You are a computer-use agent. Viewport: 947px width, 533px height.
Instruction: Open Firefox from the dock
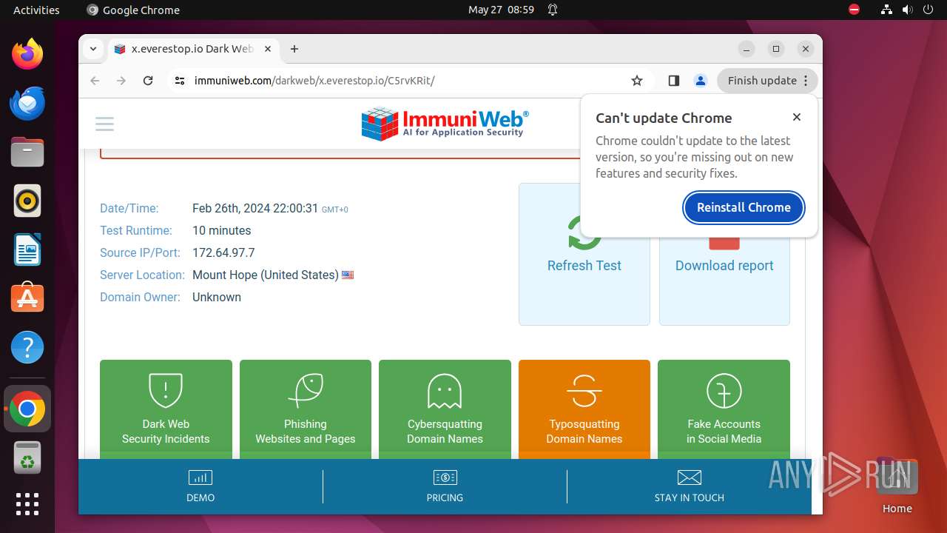pyautogui.click(x=27, y=54)
